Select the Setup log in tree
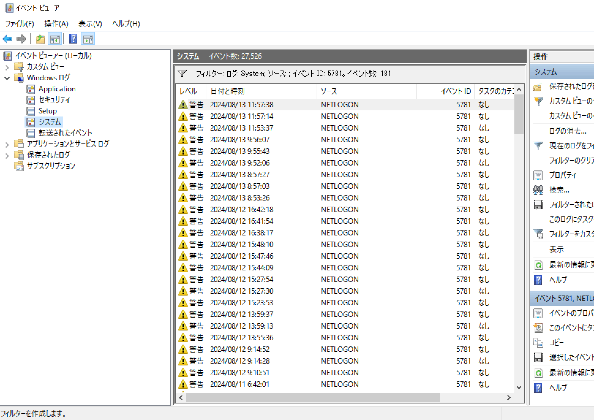 tap(47, 111)
